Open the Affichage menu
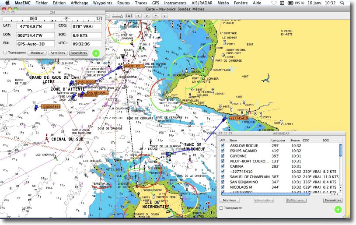This screenshot has width=356, height=225. [79, 3]
